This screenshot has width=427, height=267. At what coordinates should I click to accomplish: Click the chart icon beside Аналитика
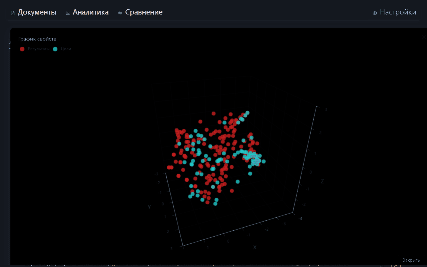(68, 13)
